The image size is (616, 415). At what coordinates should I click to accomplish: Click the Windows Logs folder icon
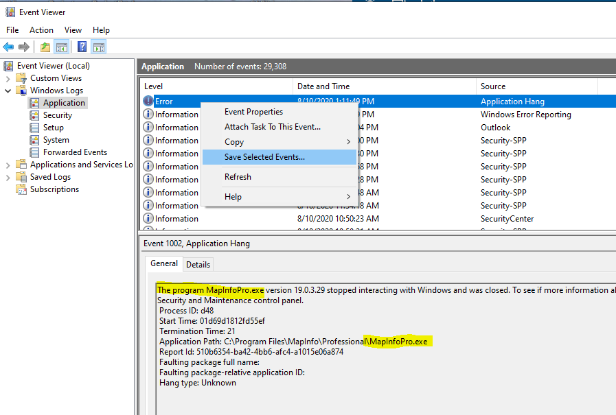click(x=21, y=91)
